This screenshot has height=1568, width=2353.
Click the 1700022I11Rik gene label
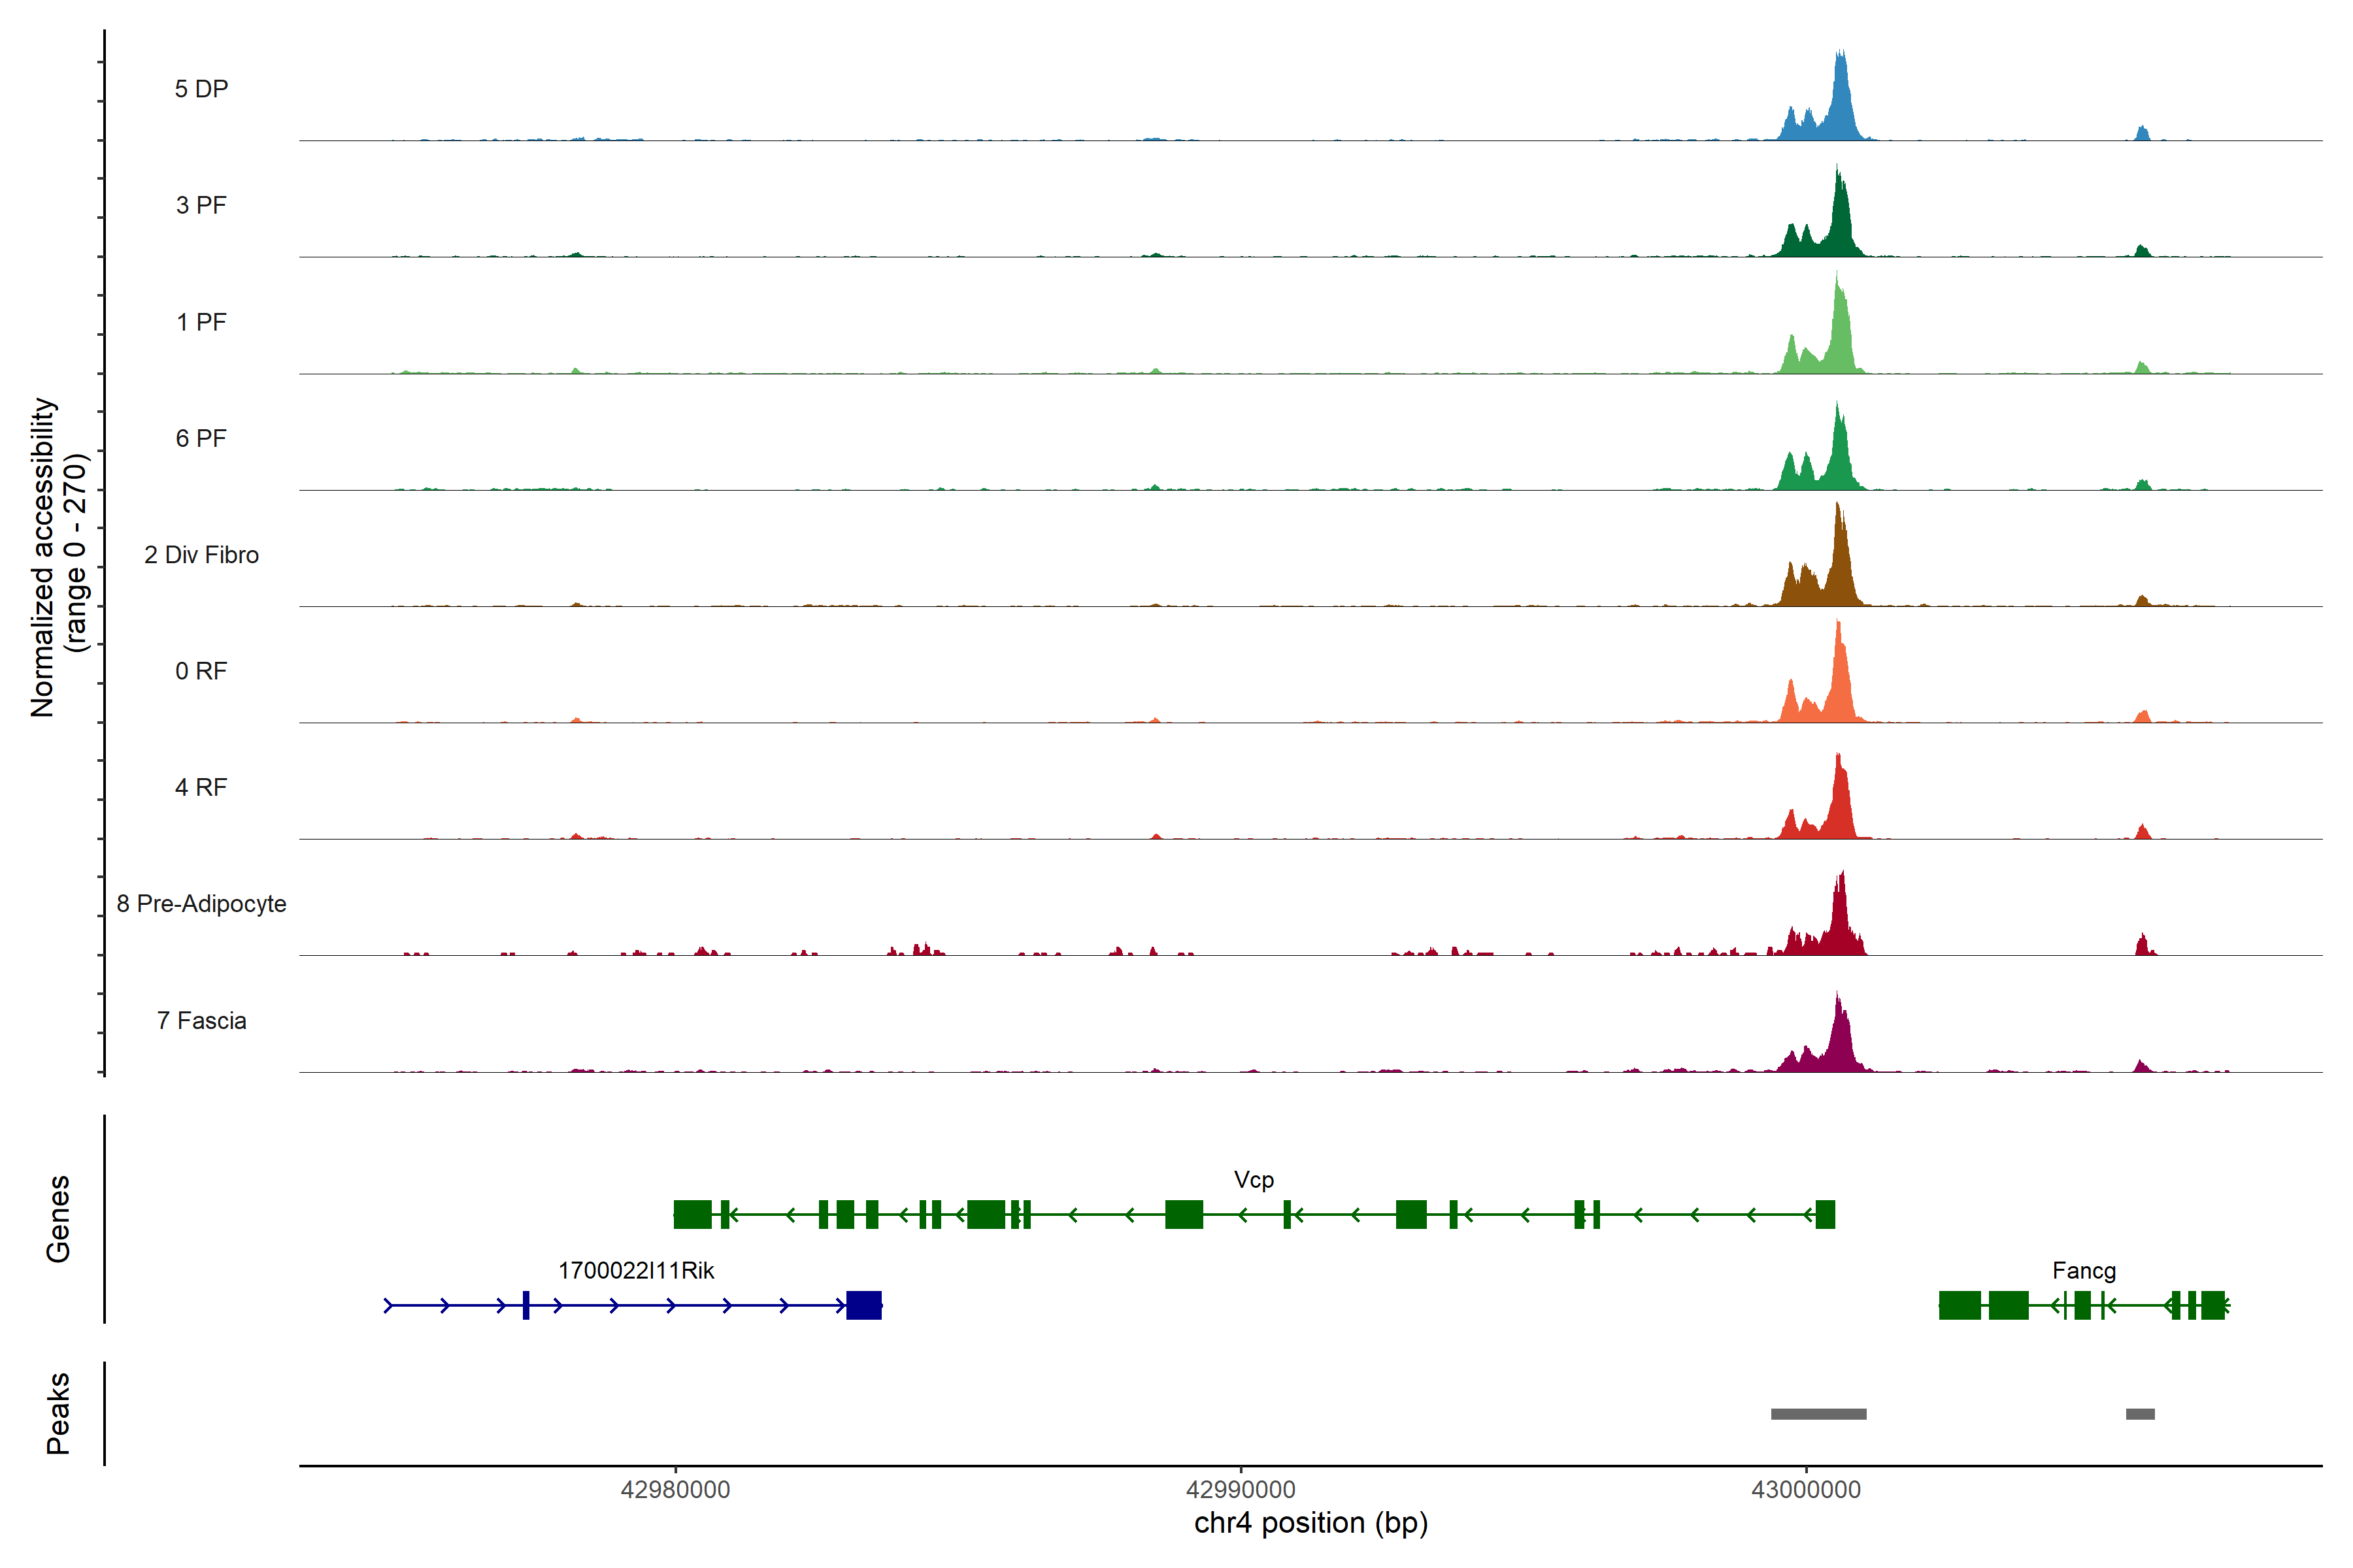[x=636, y=1271]
